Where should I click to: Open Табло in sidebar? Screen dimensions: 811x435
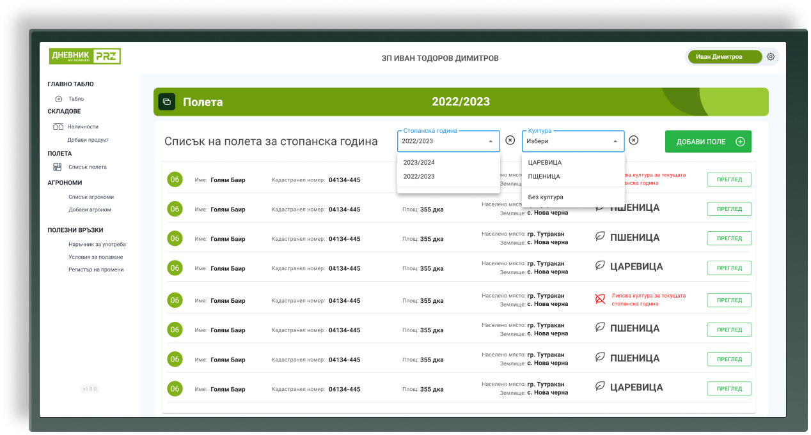[x=76, y=99]
